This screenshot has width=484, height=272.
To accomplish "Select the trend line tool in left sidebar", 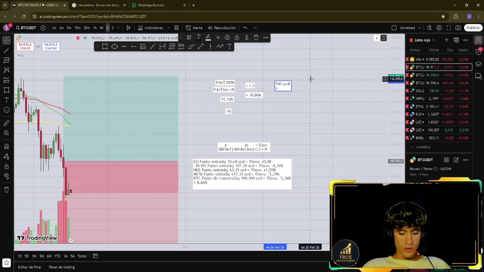I will click(x=6, y=50).
